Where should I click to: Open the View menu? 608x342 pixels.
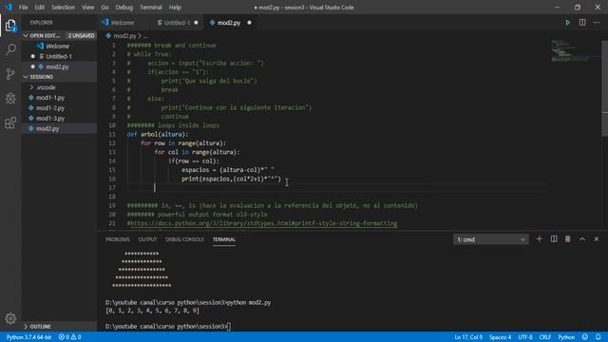pyautogui.click(x=88, y=7)
